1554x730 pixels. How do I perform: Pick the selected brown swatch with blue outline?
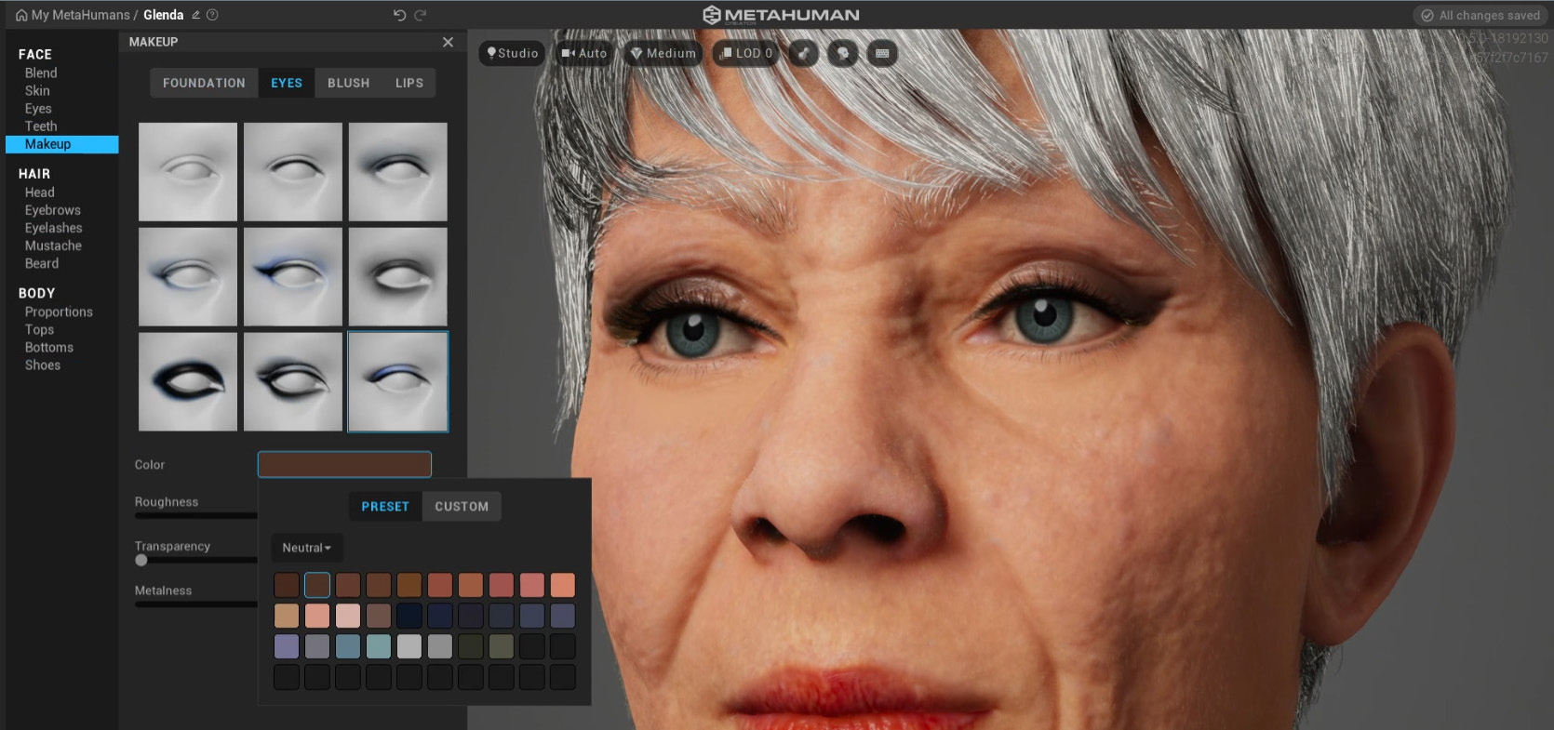[x=317, y=585]
